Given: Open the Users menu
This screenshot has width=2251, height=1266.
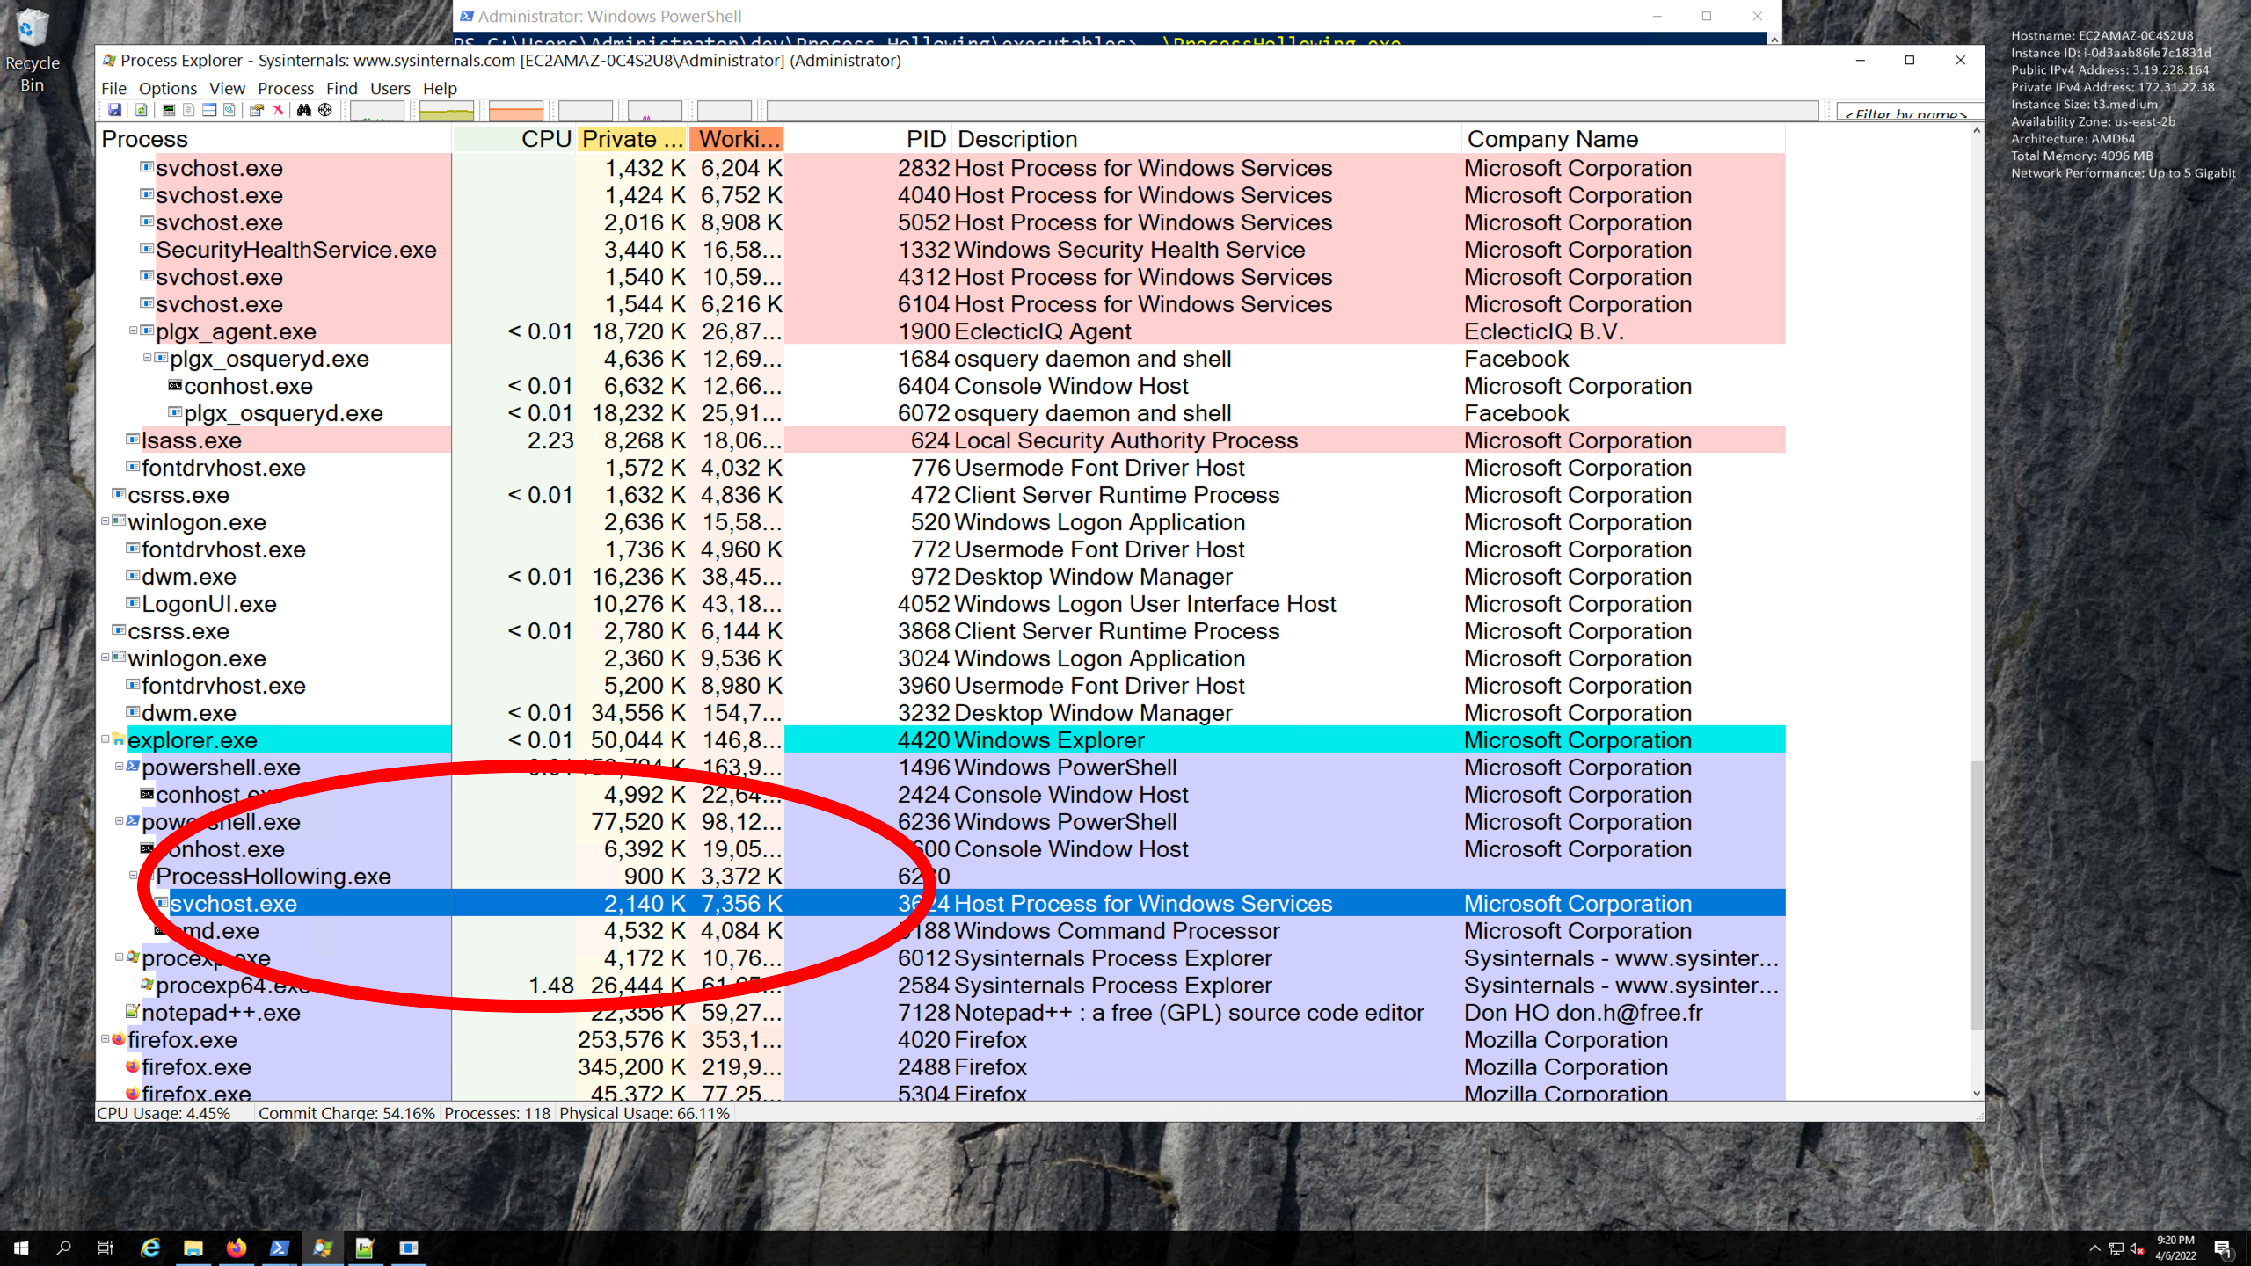Looking at the screenshot, I should [390, 88].
